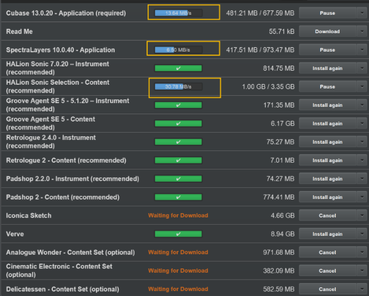Click completed checkmark bar for Verve

(178, 234)
